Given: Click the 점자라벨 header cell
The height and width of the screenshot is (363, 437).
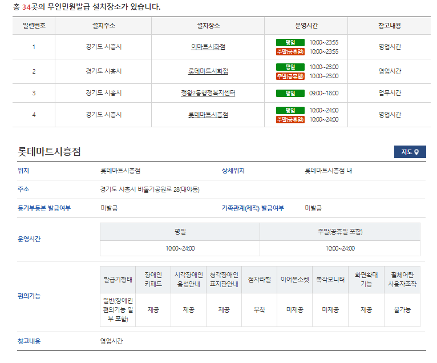Looking at the screenshot, I should 259,280.
